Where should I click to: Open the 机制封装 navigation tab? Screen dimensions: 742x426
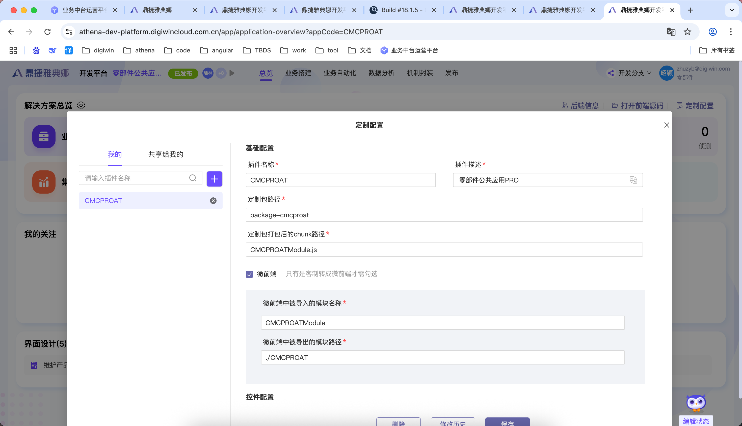point(420,73)
